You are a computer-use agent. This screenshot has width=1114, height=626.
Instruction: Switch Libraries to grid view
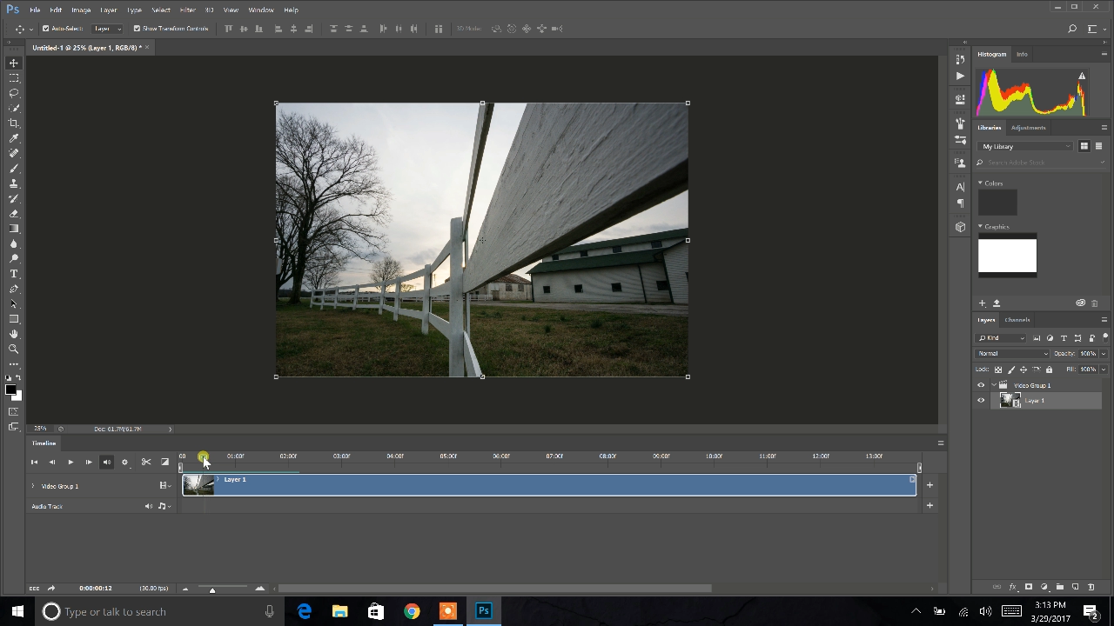click(x=1084, y=146)
